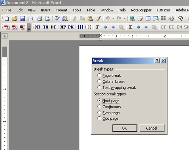Open the Edit menu

tap(19, 10)
